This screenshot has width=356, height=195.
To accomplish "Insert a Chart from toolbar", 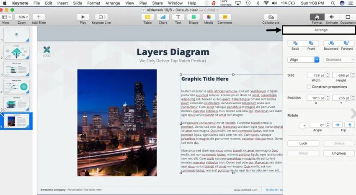I will point(163,17).
